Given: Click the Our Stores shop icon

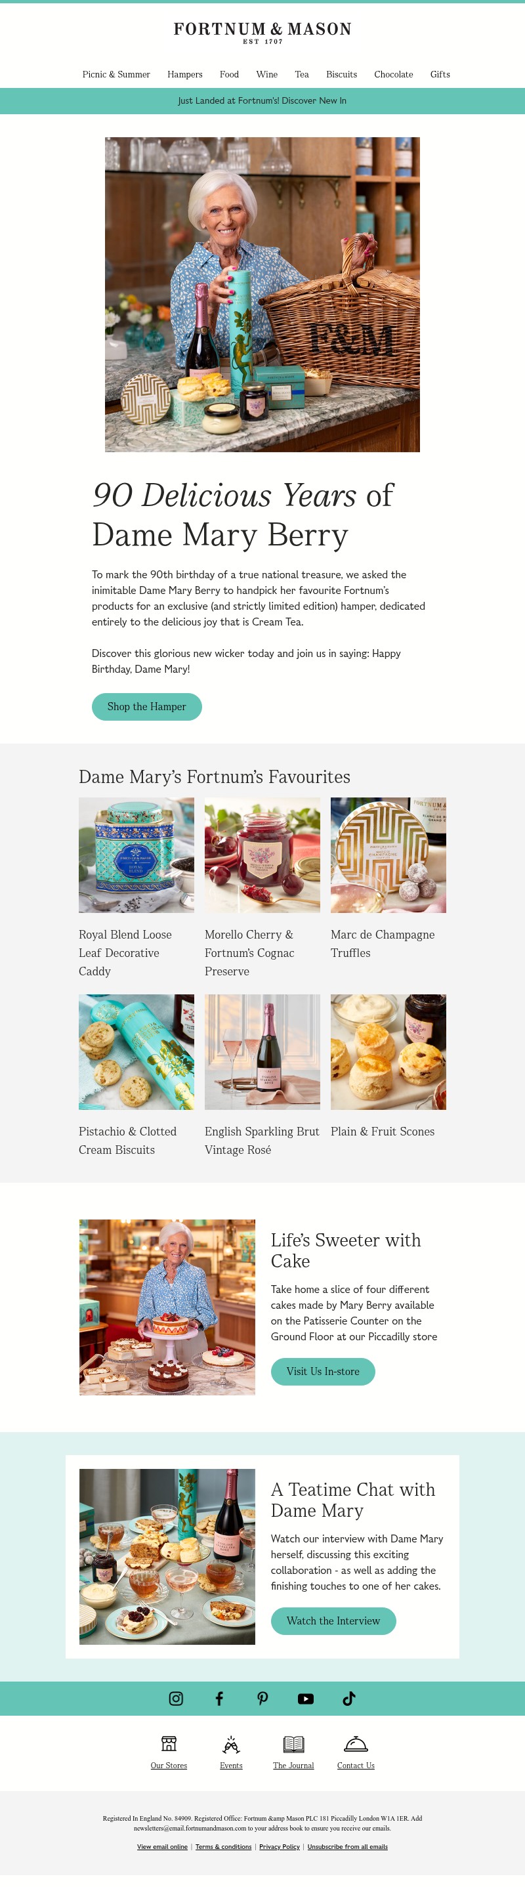Looking at the screenshot, I should pos(169,1743).
